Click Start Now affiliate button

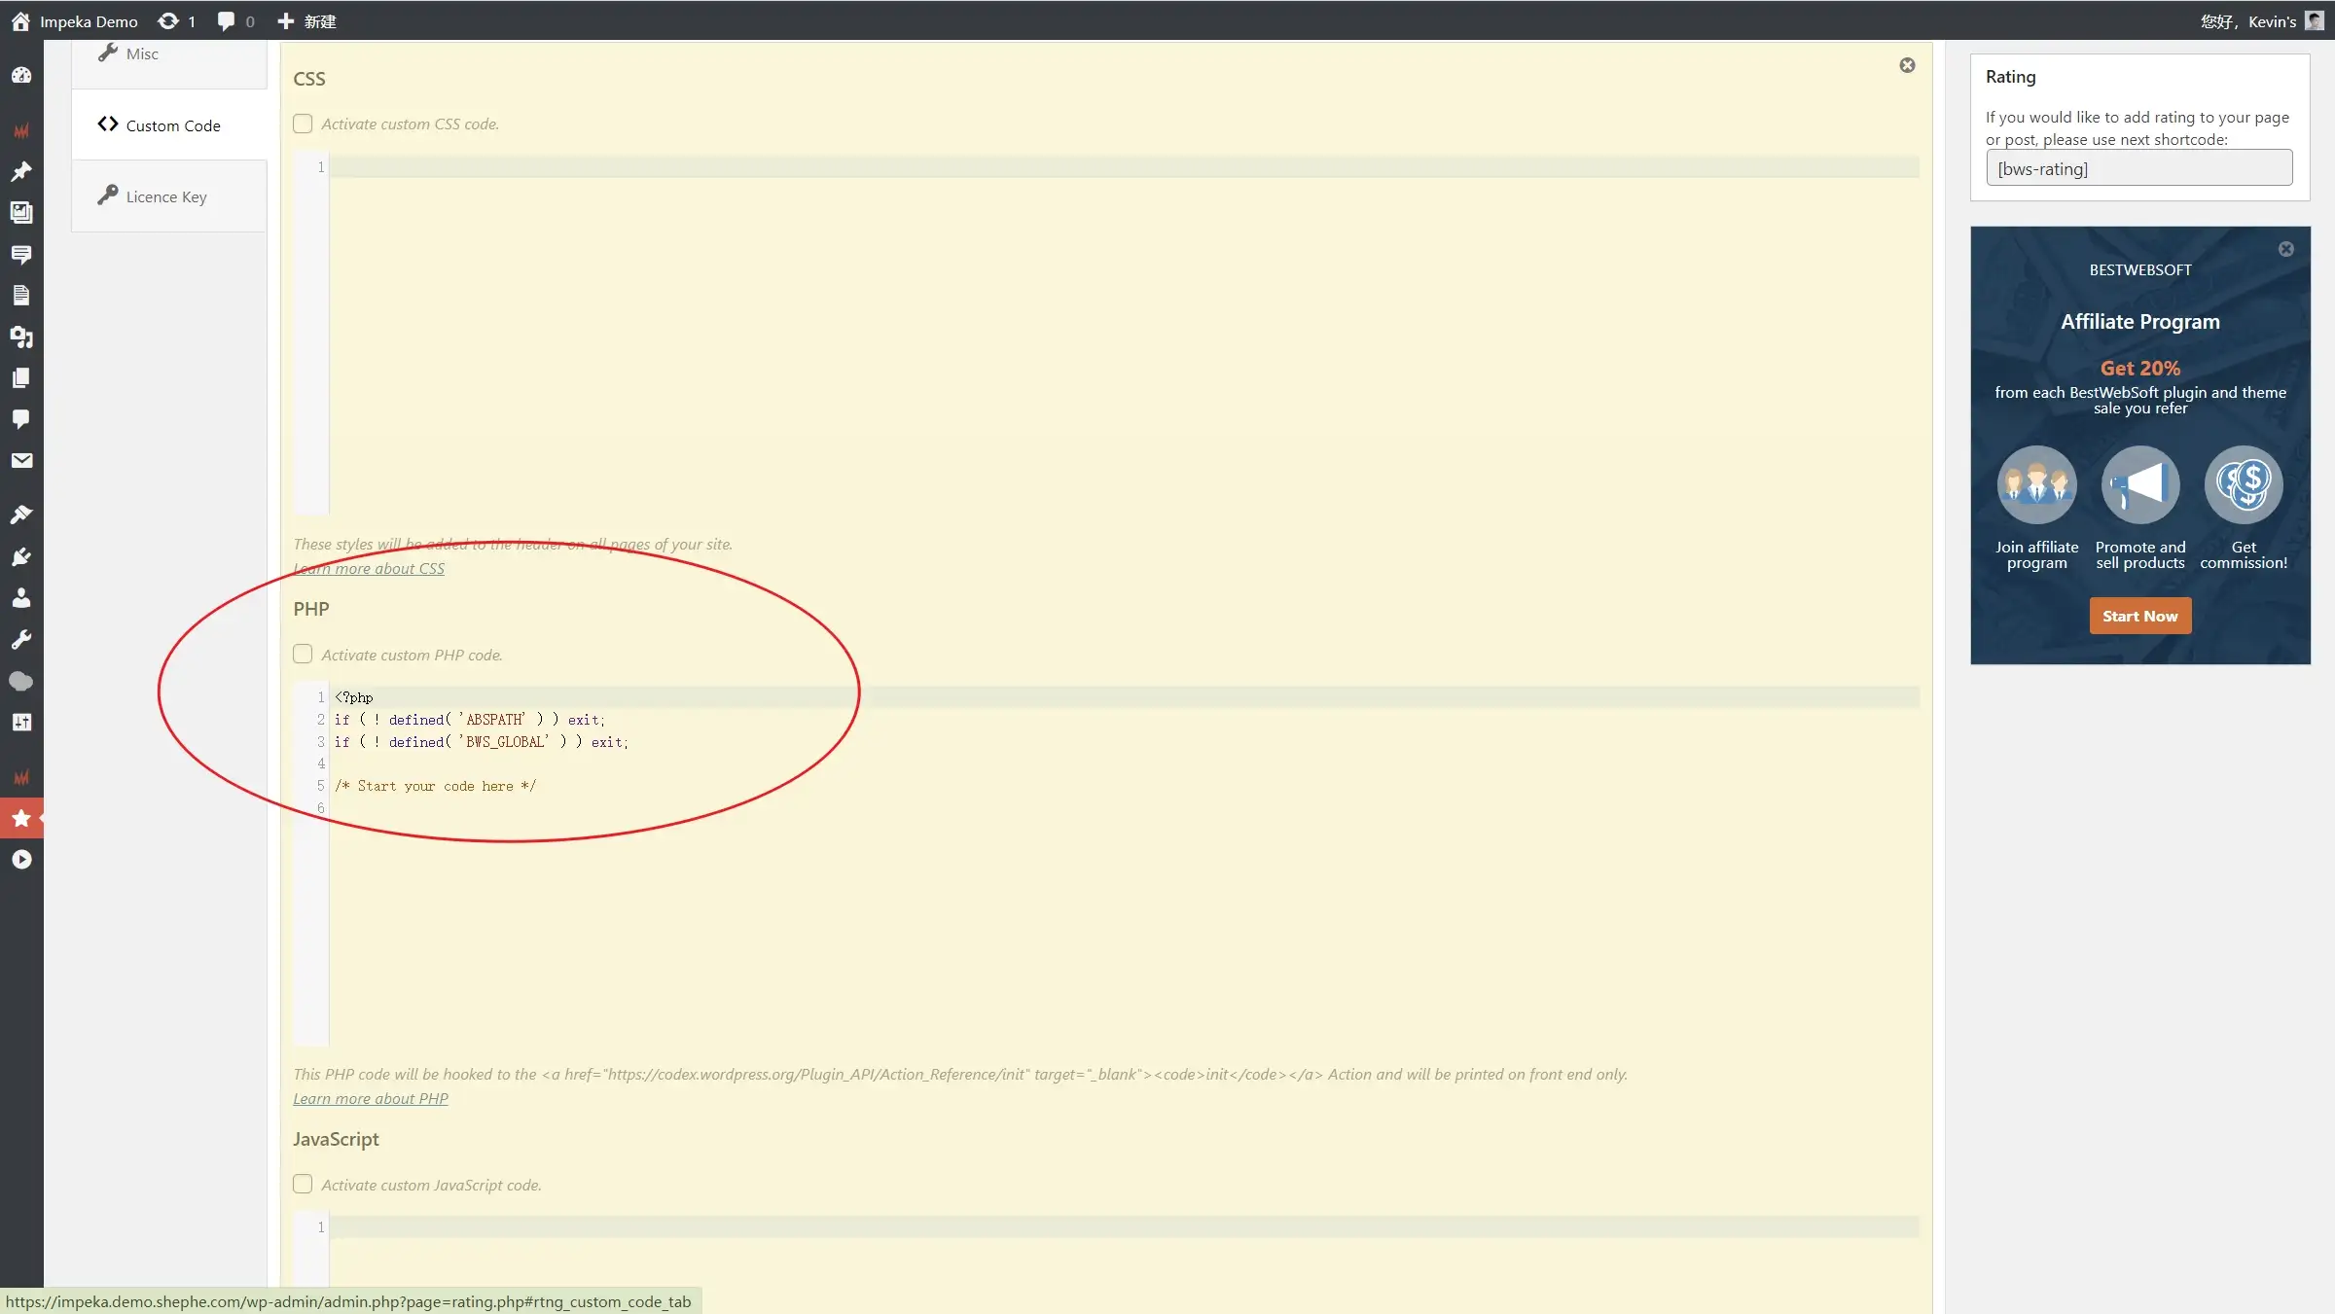pyautogui.click(x=2139, y=616)
